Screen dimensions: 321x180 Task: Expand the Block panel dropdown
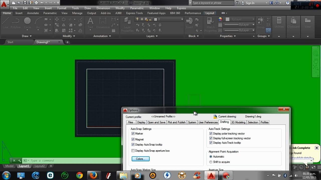(194, 36)
